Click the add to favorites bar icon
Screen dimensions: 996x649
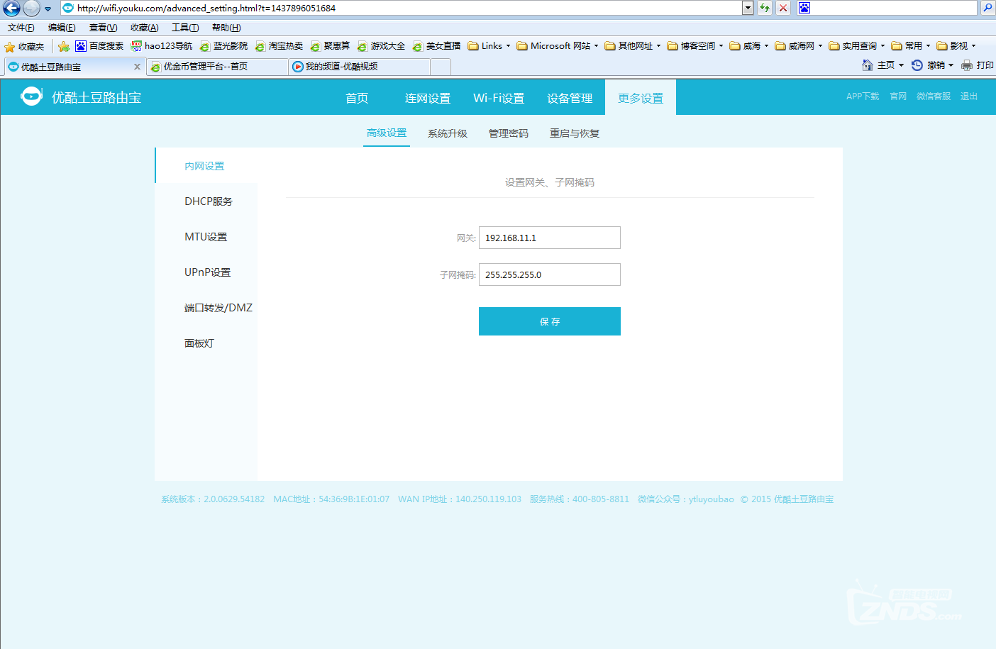point(64,47)
